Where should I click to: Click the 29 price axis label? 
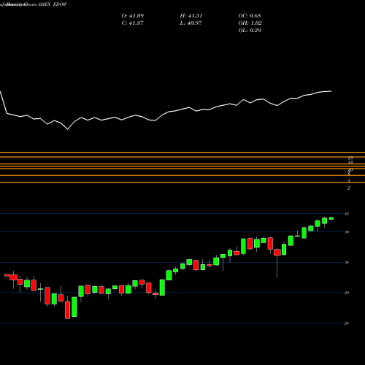click(x=347, y=293)
